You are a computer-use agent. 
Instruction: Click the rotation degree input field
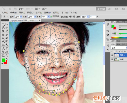[x=93, y=17]
